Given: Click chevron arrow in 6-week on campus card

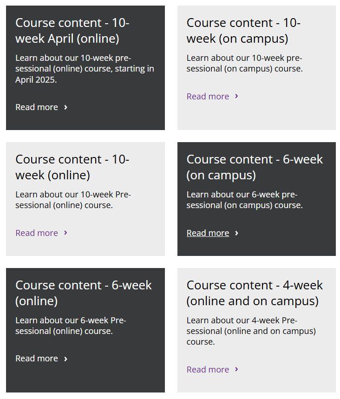Looking at the screenshot, I should (236, 233).
